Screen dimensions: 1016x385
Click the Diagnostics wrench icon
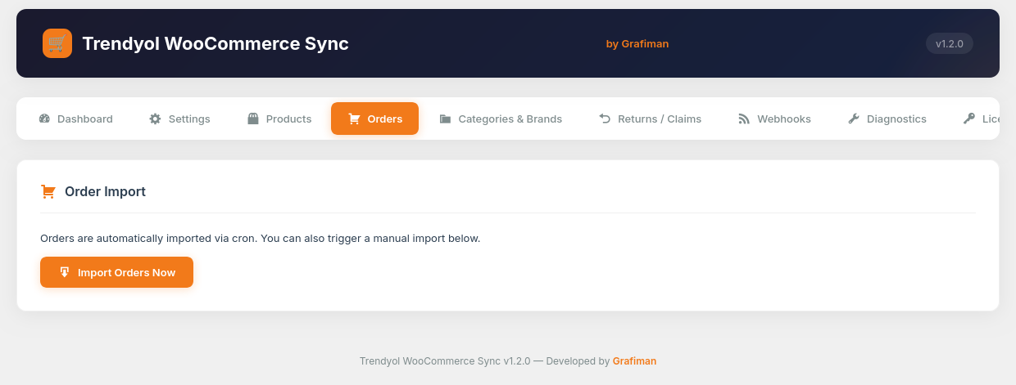[854, 119]
